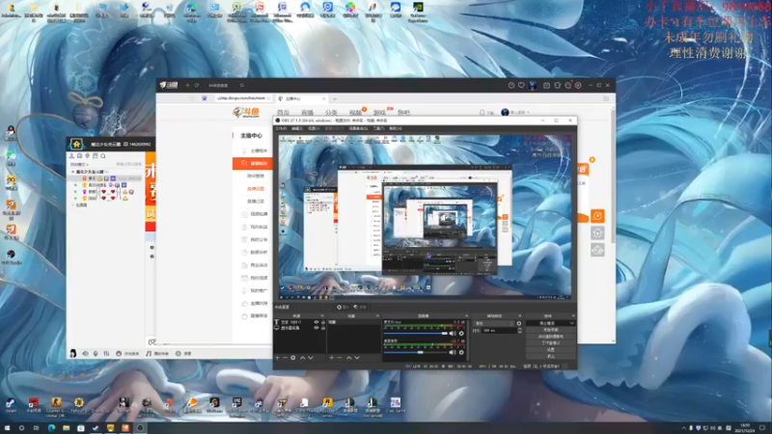This screenshot has width=772, height=434.
Task: Add a new source in OBS Sources panel
Action: (278, 358)
